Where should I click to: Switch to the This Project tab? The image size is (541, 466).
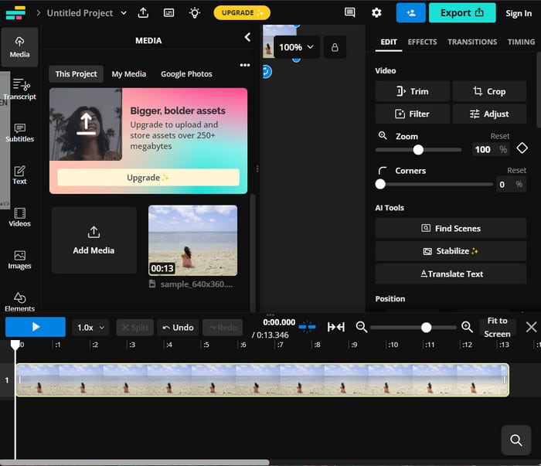point(76,74)
